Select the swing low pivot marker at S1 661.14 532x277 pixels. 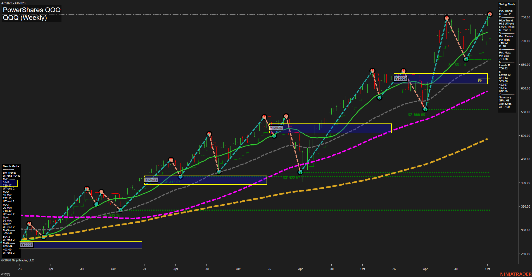coord(466,59)
